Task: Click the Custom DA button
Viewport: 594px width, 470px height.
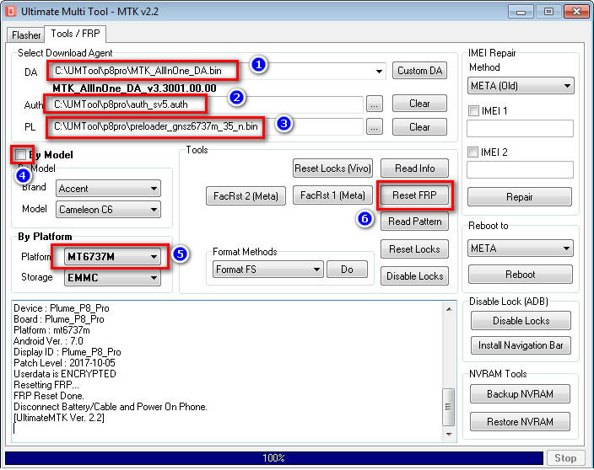Action: (419, 71)
